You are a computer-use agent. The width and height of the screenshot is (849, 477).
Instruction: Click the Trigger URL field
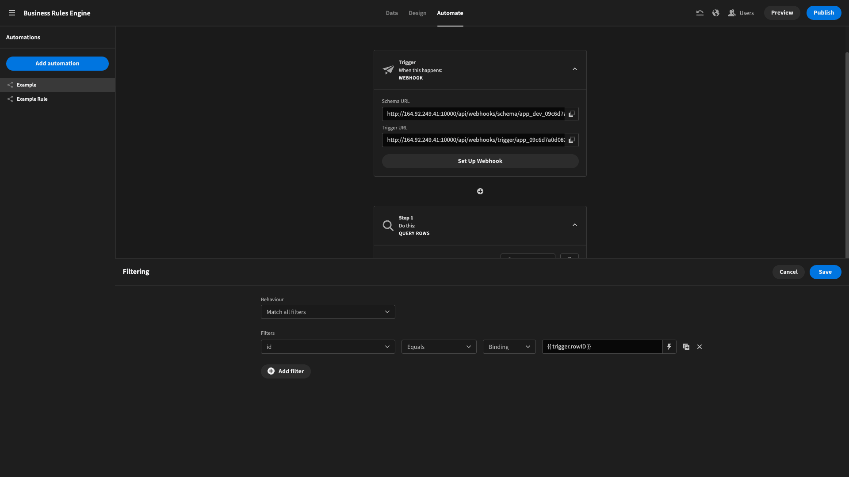point(474,140)
